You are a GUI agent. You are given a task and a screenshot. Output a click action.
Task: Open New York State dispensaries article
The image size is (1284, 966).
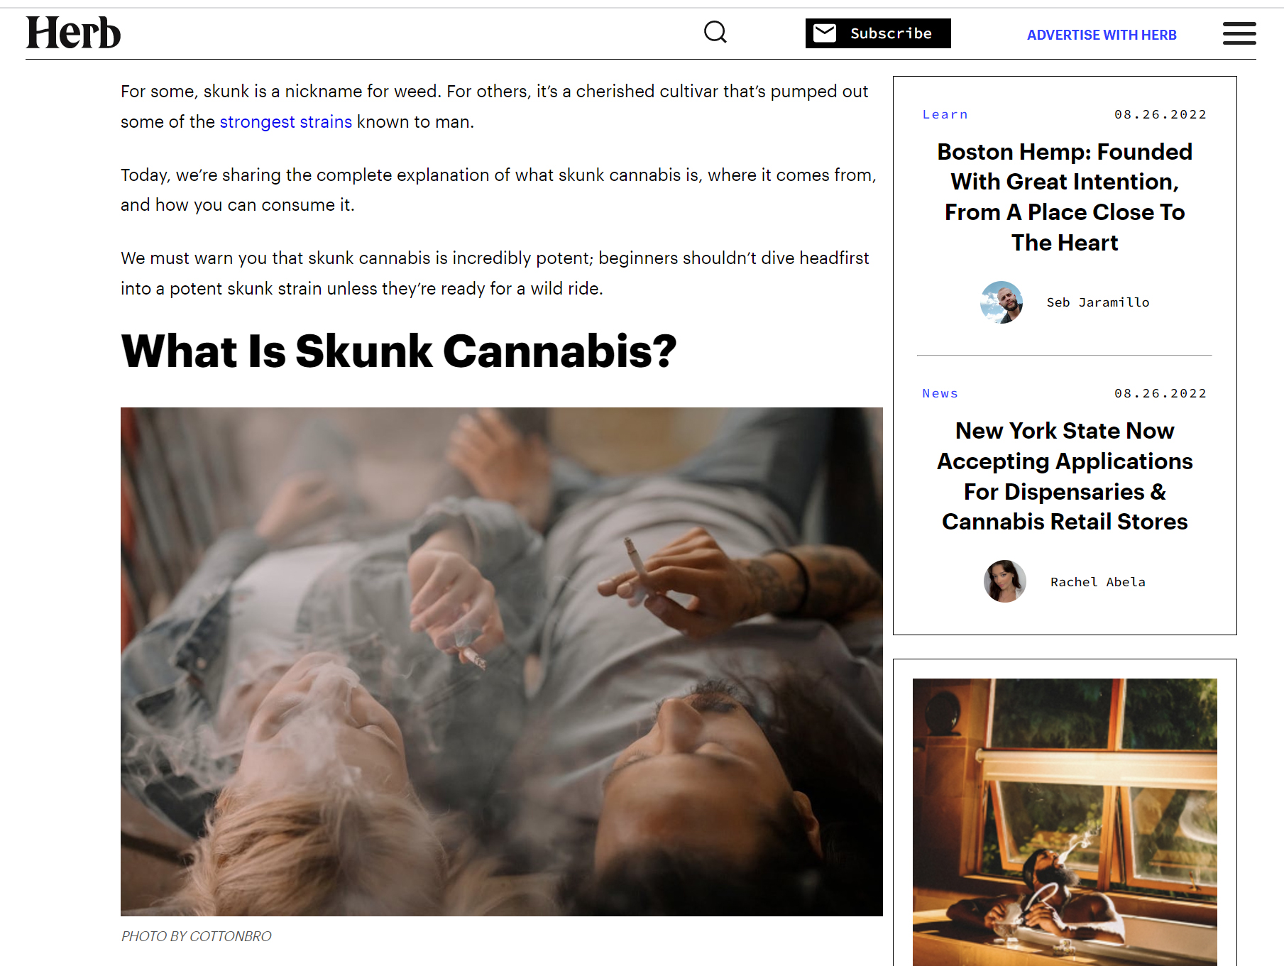pos(1065,476)
